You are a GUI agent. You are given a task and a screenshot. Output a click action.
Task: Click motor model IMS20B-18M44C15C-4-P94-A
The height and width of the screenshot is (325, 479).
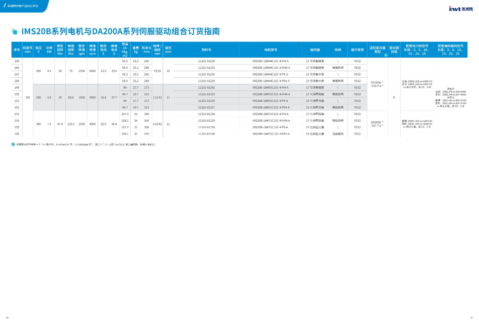pos(271,81)
